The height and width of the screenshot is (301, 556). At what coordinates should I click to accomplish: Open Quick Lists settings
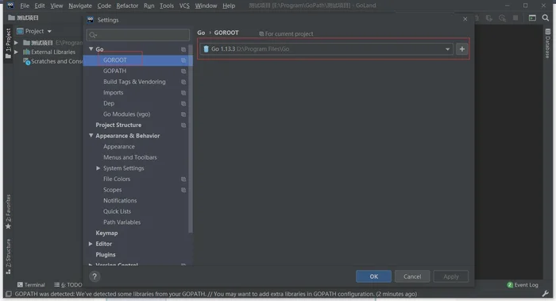[117, 211]
